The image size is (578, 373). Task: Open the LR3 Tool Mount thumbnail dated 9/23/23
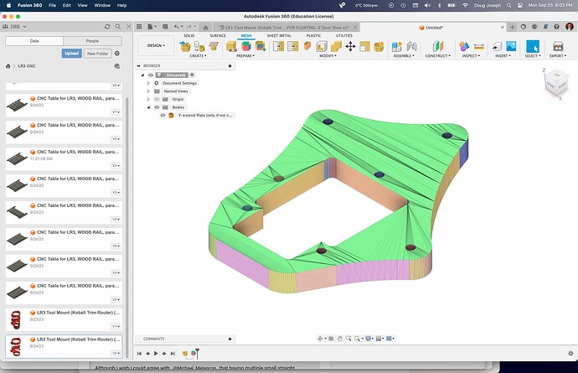(16, 319)
